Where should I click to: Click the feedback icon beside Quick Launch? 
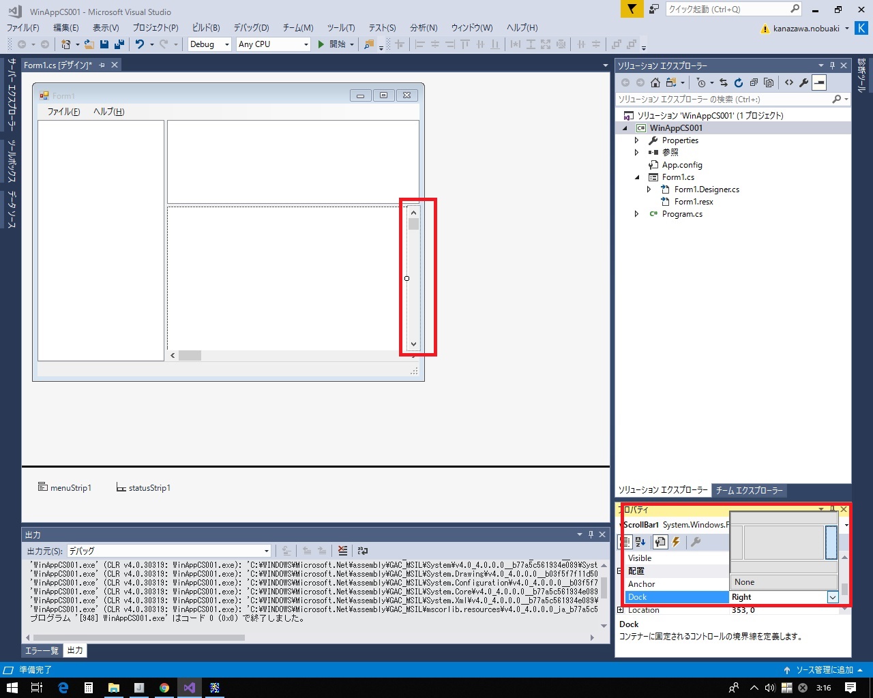click(x=653, y=9)
